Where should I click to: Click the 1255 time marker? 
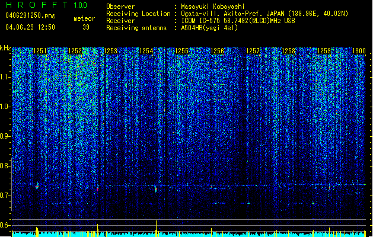tap(181, 51)
